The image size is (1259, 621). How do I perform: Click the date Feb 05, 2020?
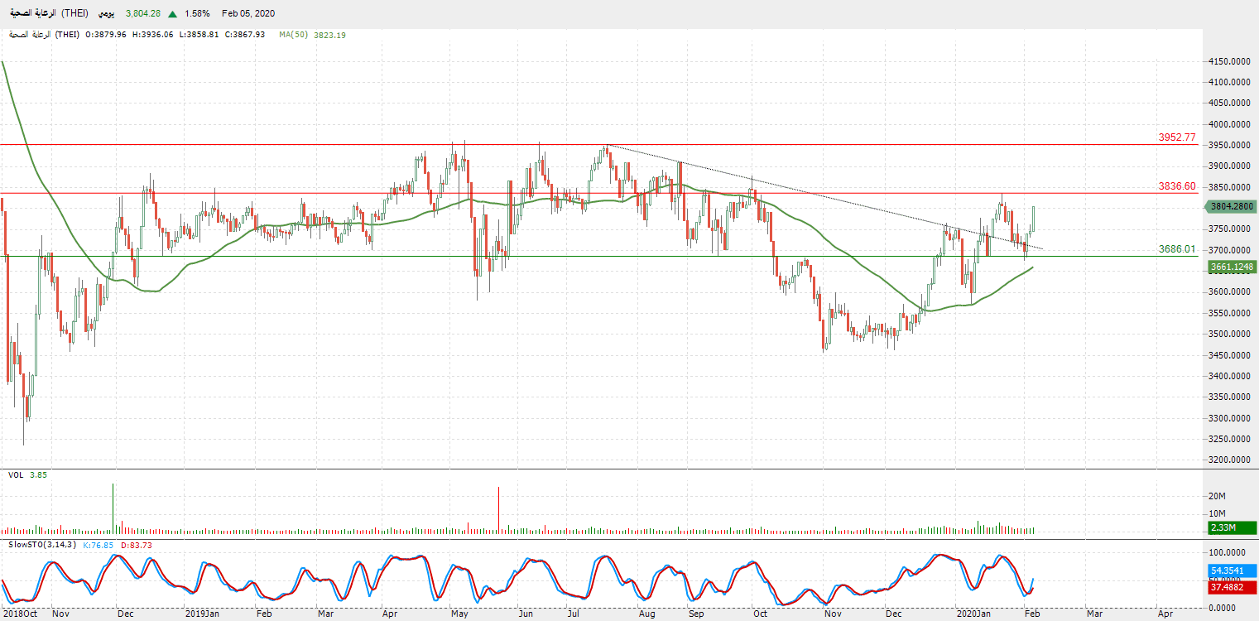[248, 14]
